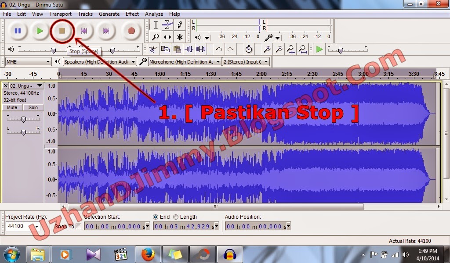Image resolution: width=450 pixels, height=263 pixels.
Task: Open Audio Position time format dropdown
Action: (x=288, y=227)
